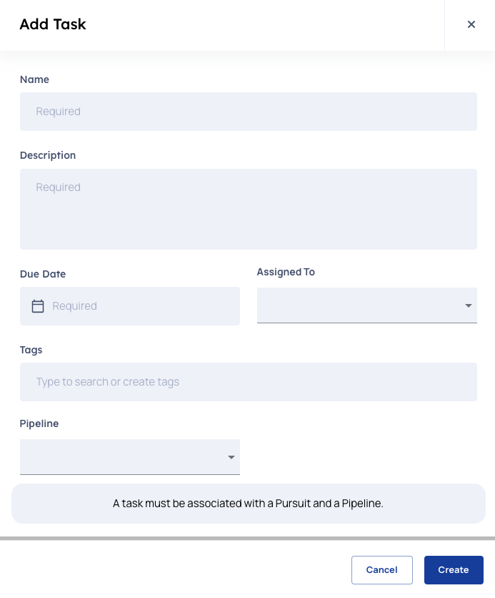Click the Due Date label
This screenshot has width=495, height=598.
tap(43, 274)
